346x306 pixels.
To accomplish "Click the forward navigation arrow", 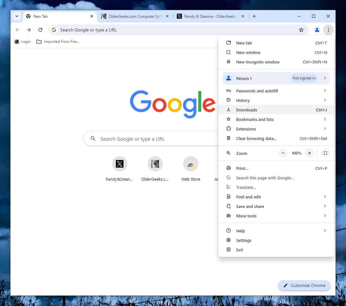I will coord(29,30).
